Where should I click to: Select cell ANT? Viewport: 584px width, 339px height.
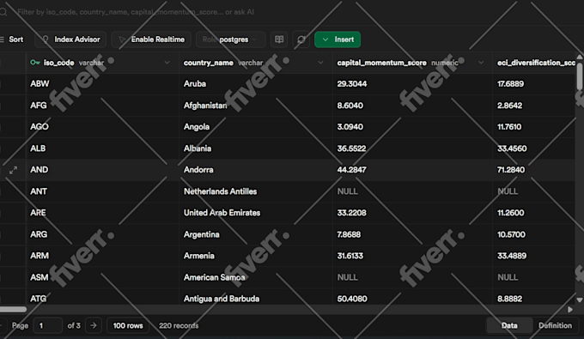coord(102,191)
